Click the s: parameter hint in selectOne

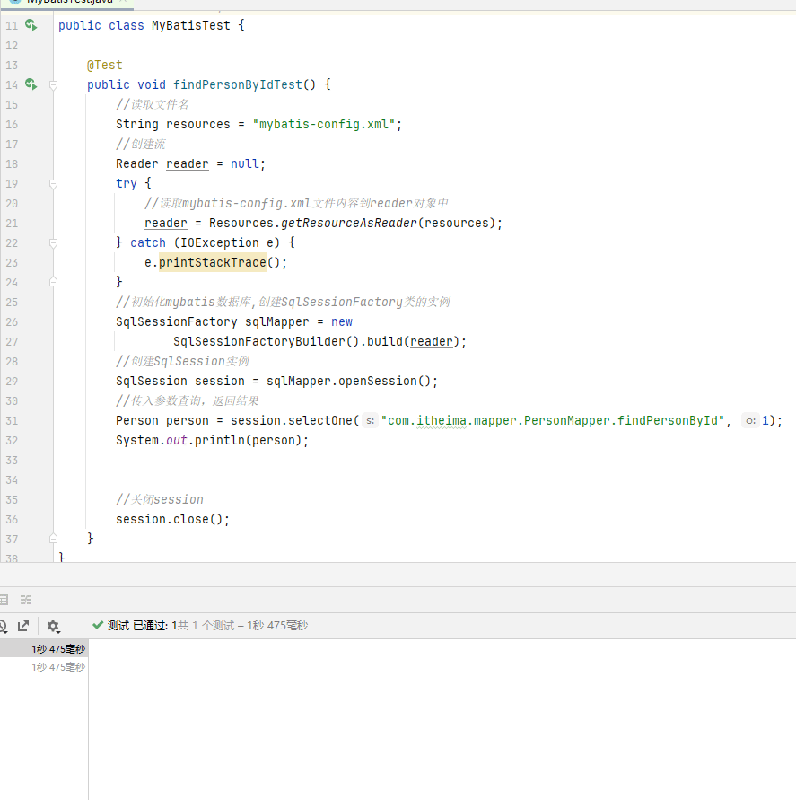tap(370, 420)
